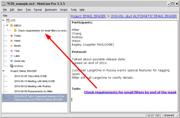This screenshot has height=118, width=180.
Task: Select the Later node
Action: coord(17,56)
